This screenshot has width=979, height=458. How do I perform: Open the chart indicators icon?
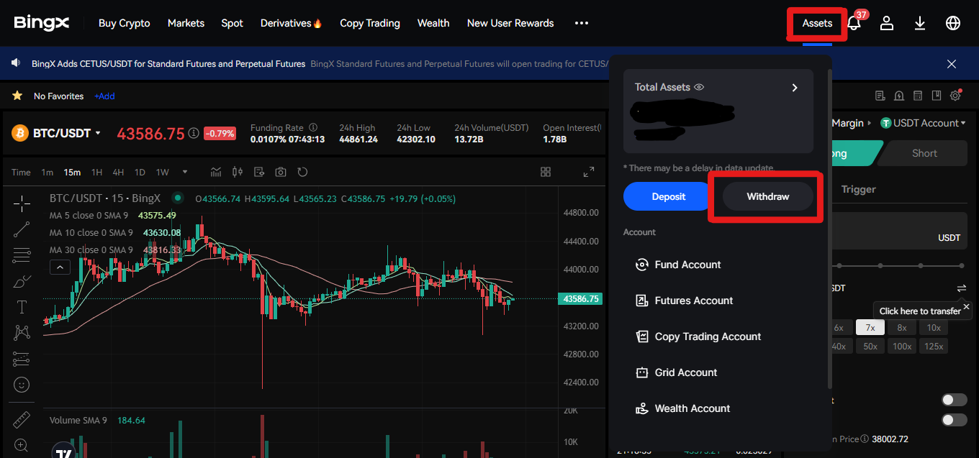(216, 172)
